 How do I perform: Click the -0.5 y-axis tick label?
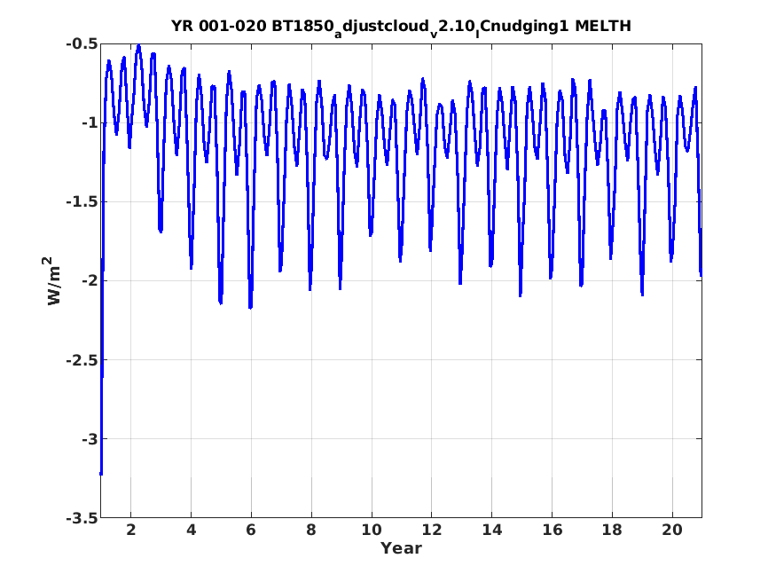(82, 44)
